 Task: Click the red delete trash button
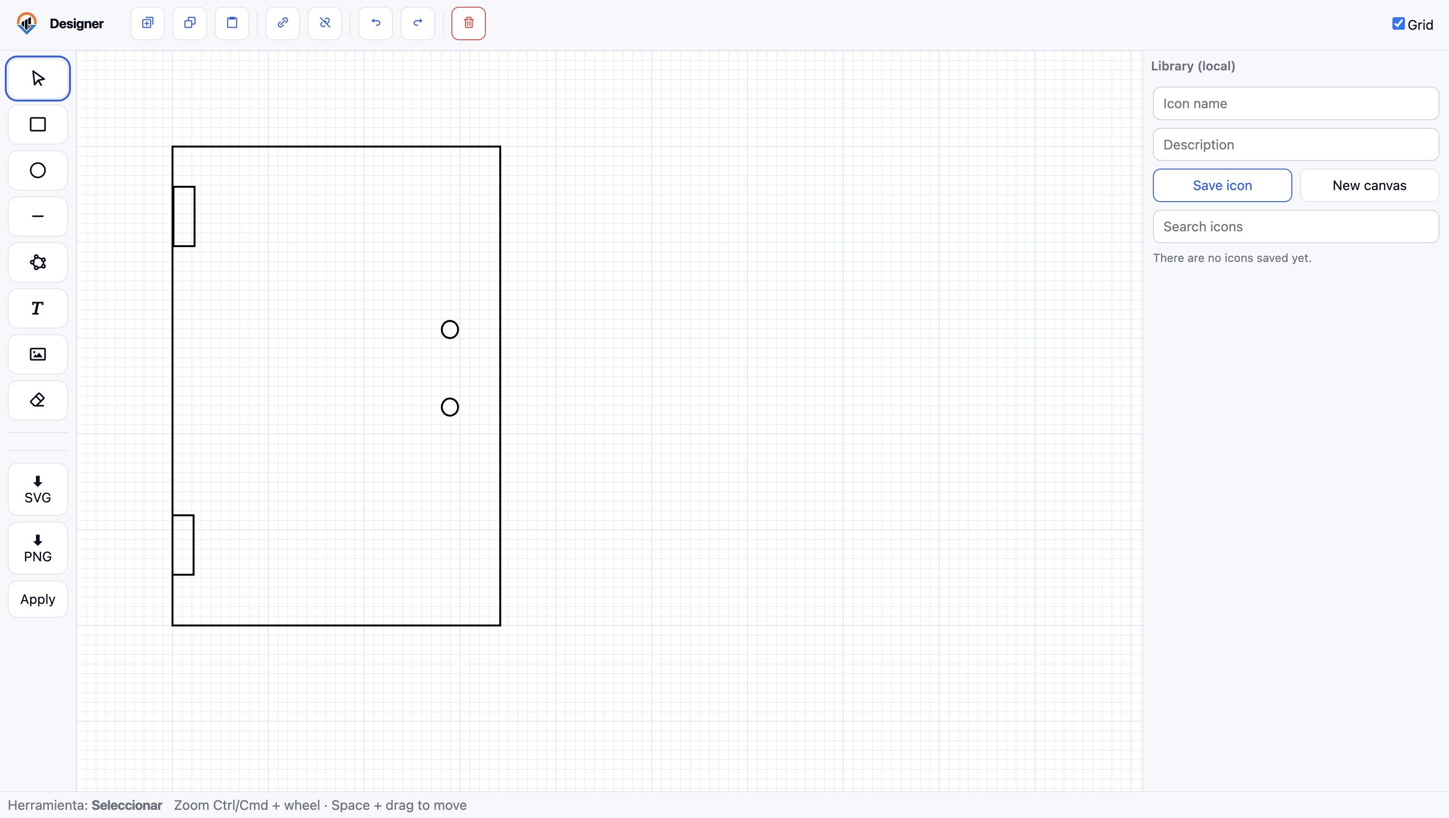(468, 23)
